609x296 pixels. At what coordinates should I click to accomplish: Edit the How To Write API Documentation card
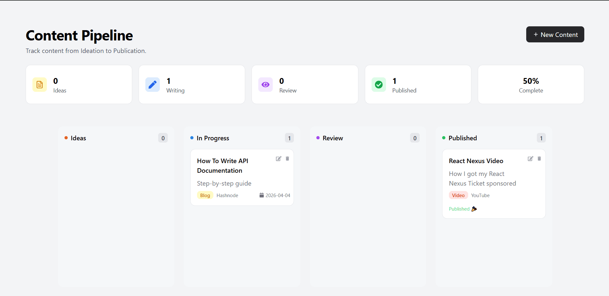[x=279, y=159]
